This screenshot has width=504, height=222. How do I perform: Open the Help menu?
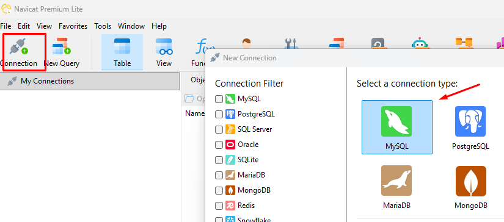159,26
